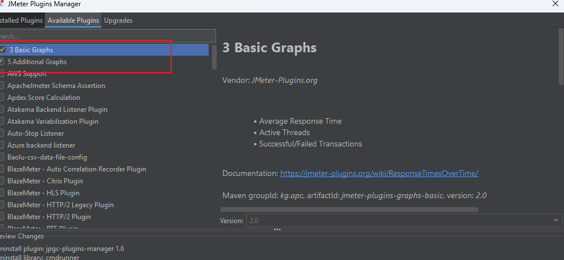564x260 pixels.
Task: Tick BlazeMeter - HTTP/2 Legacy Plugin checkbox
Action: click(2, 205)
